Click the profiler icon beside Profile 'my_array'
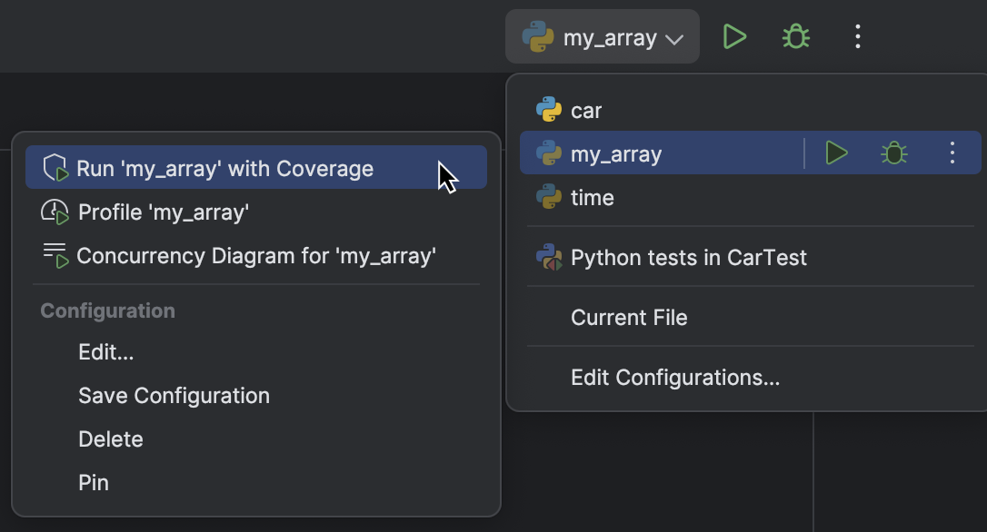 click(56, 212)
